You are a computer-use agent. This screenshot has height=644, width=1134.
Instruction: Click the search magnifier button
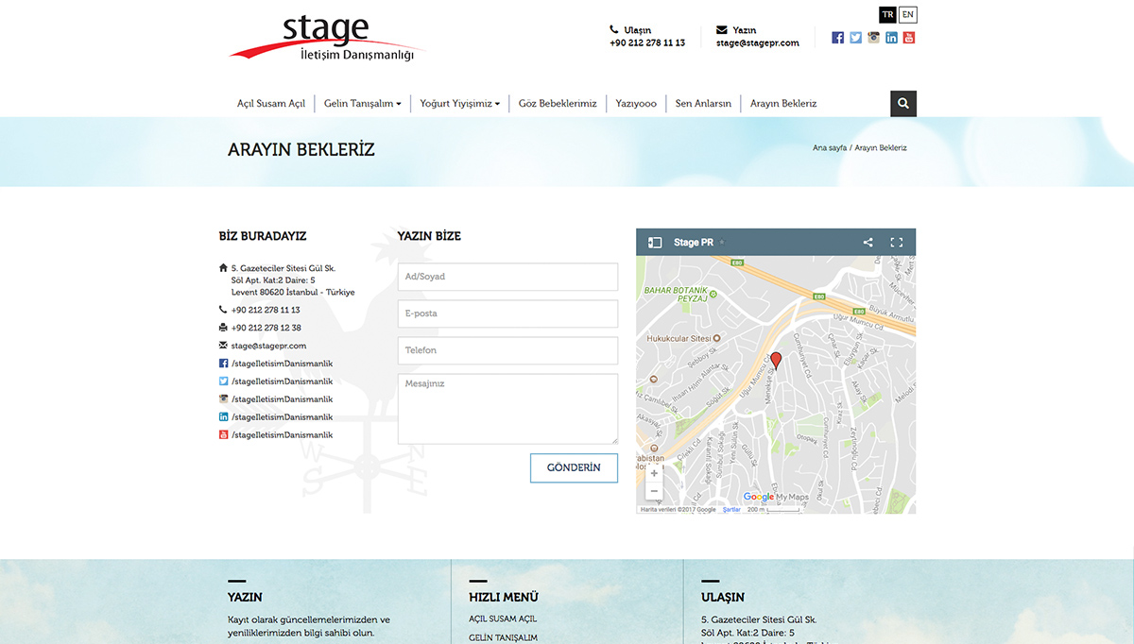click(903, 104)
